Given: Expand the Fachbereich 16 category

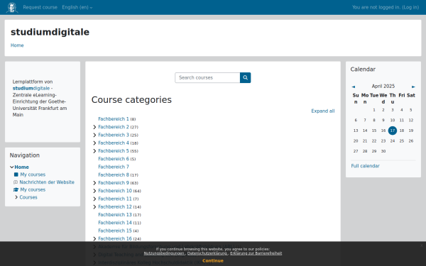Looking at the screenshot, I should click(x=94, y=239).
